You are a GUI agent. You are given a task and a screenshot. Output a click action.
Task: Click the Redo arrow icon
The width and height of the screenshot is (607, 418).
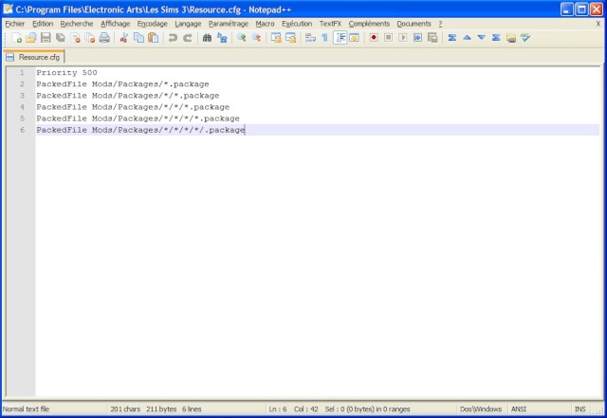coord(188,38)
